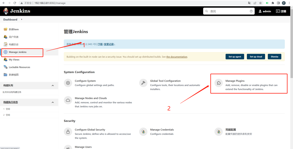Collapse the 构建队列 panel
The image size is (293, 149).
tap(53, 85)
